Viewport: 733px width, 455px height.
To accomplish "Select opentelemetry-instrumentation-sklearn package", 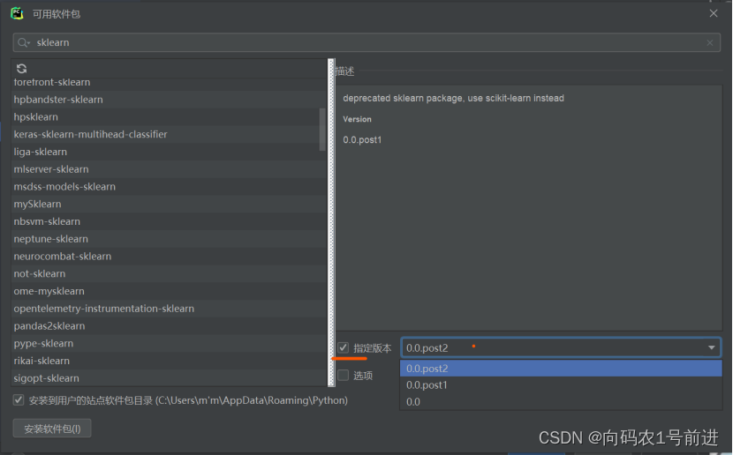I will pyautogui.click(x=169, y=309).
